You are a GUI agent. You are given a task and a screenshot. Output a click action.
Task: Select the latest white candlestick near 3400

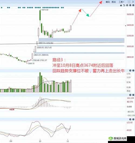(71, 28)
